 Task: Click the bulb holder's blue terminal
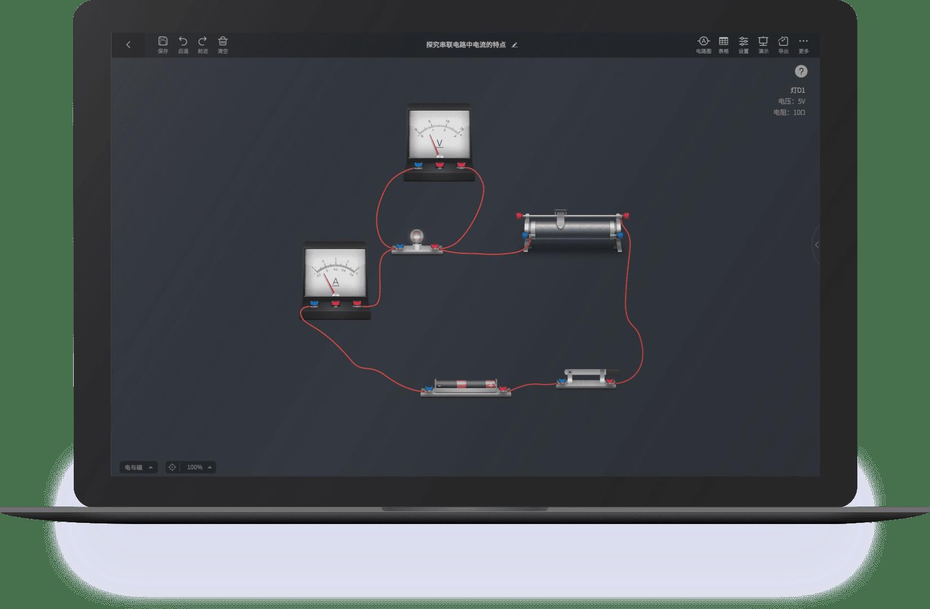point(399,247)
